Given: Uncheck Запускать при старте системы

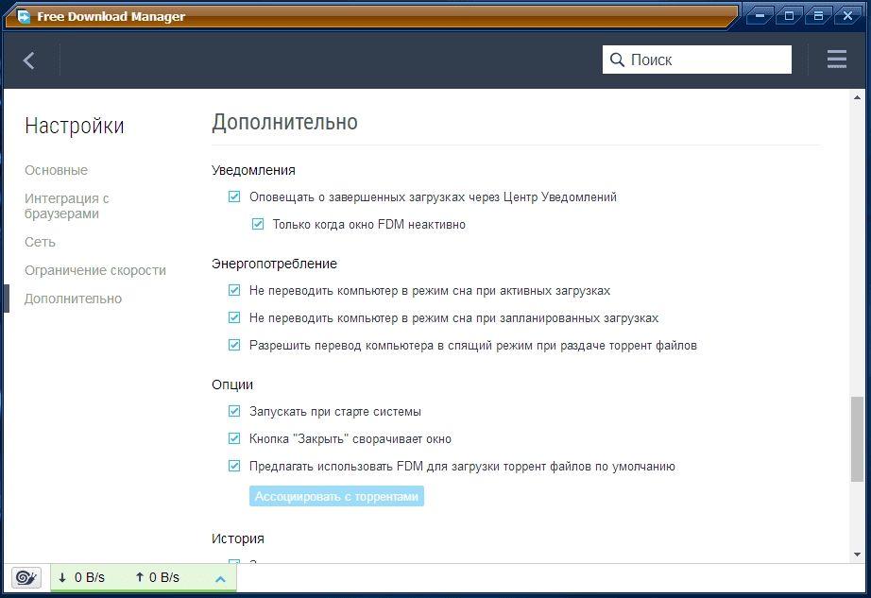Looking at the screenshot, I should [x=234, y=411].
